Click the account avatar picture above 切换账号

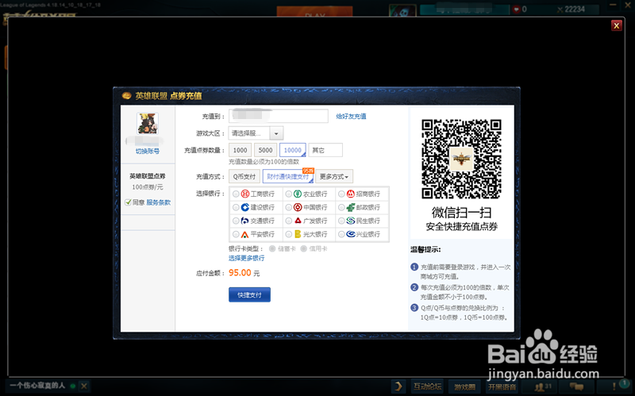148,124
